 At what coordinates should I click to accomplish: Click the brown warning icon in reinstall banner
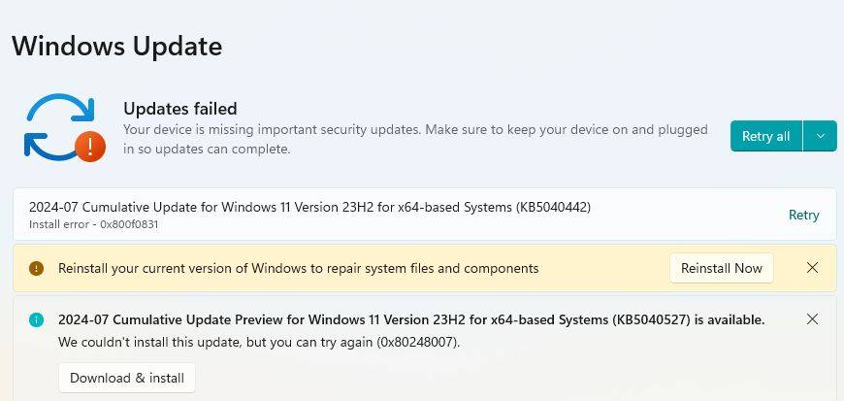pyautogui.click(x=36, y=268)
